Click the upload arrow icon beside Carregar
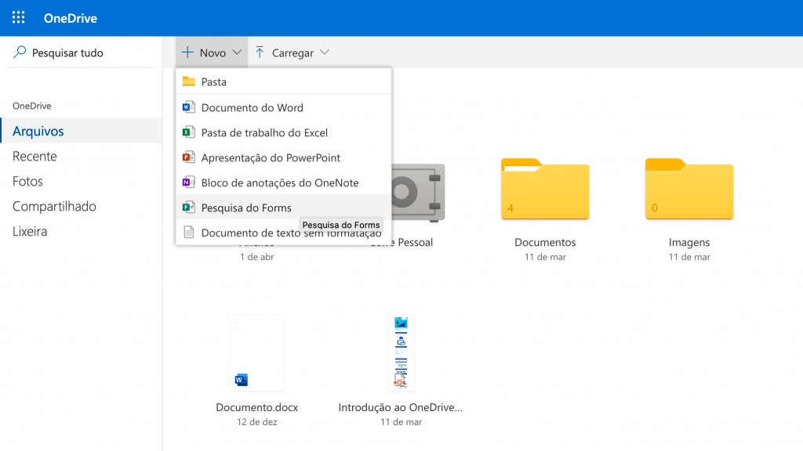 (260, 52)
